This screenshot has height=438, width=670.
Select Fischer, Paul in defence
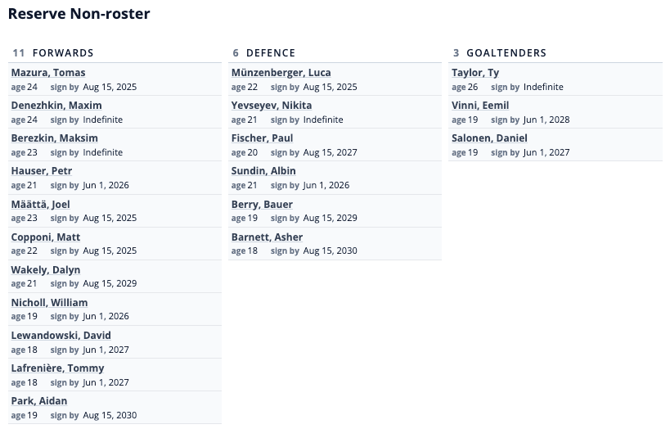pos(262,138)
